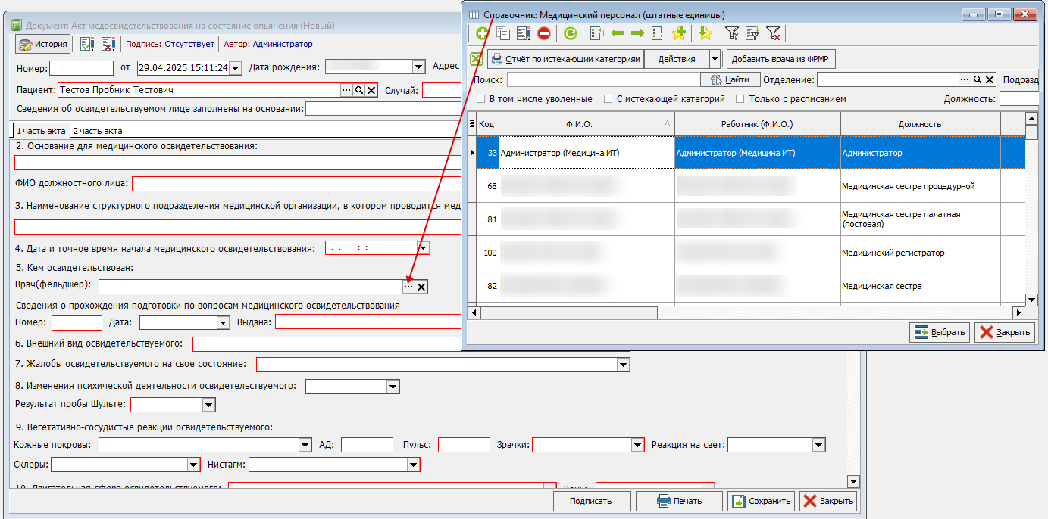Image resolution: width=1048 pixels, height=519 pixels.
Task: Click the remove signature red-cross document icon
Action: (108, 44)
